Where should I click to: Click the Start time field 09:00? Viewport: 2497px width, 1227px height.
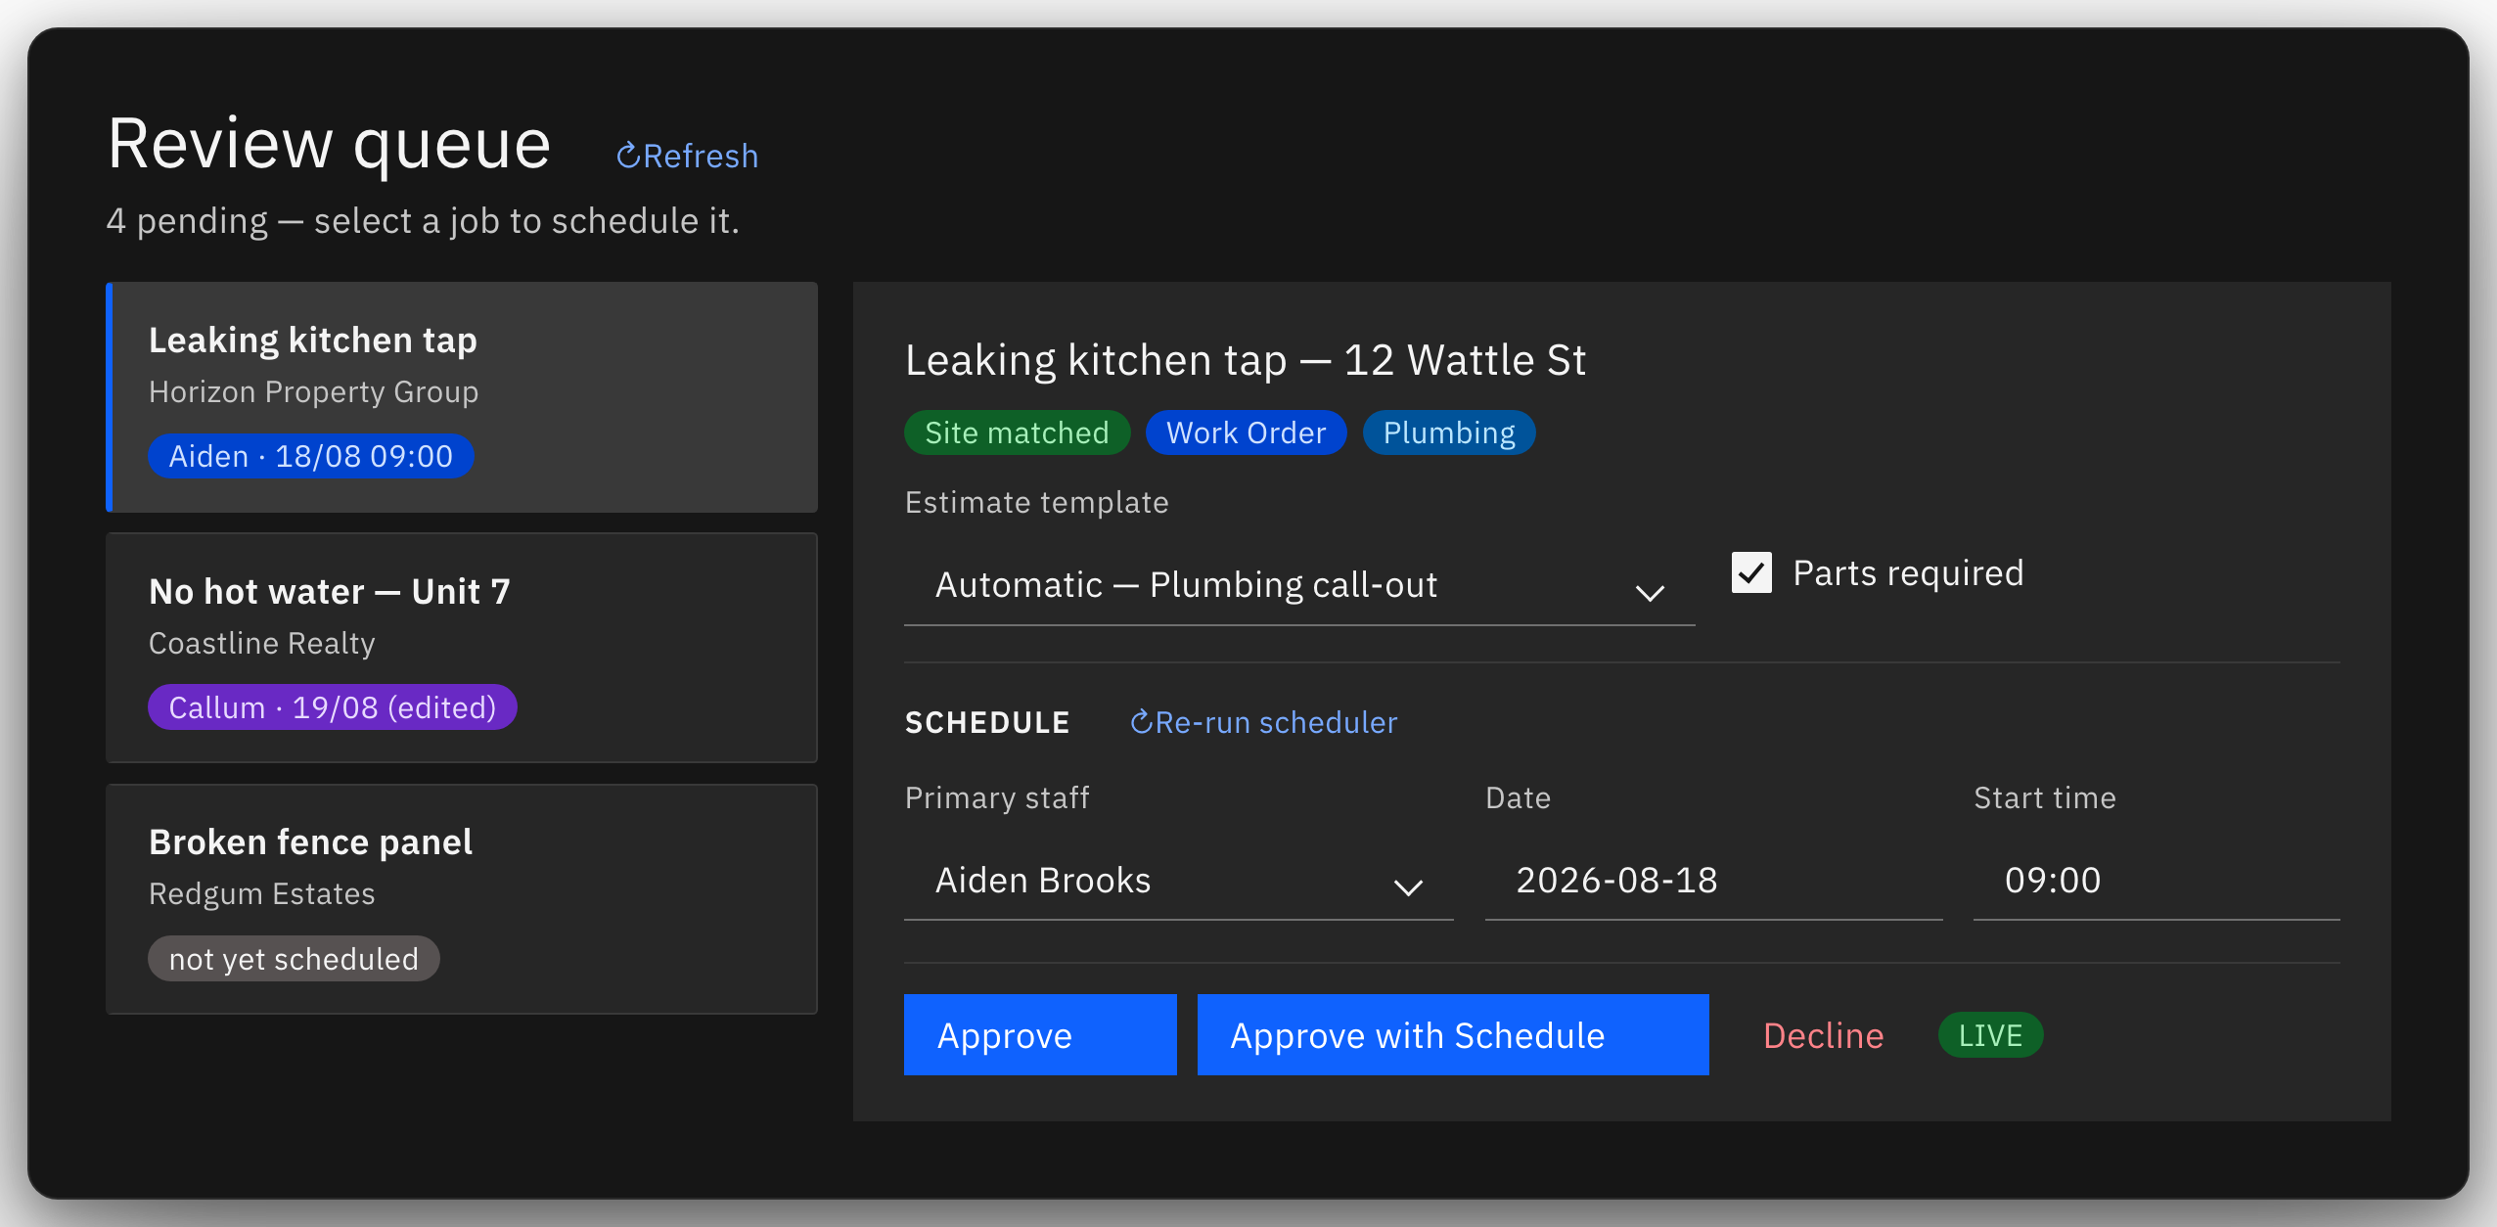2156,880
